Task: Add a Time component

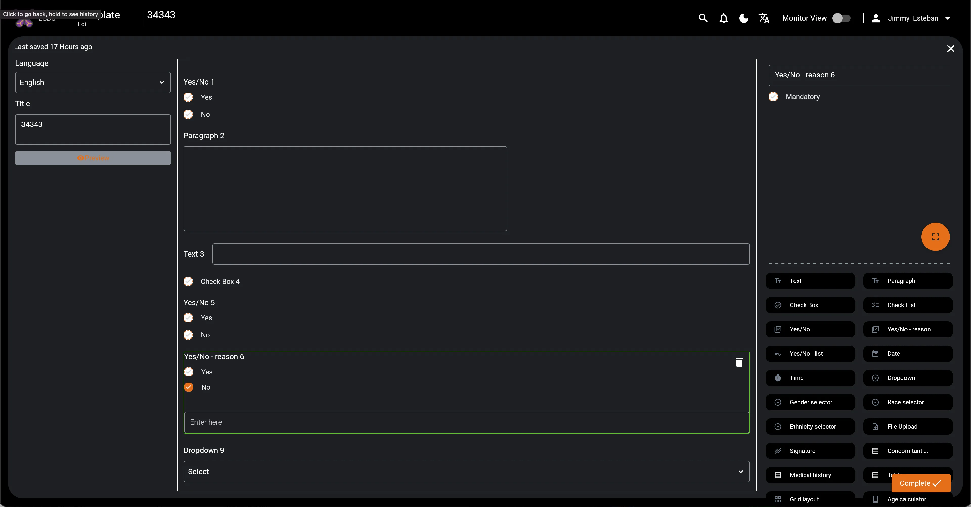Action: [x=810, y=378]
